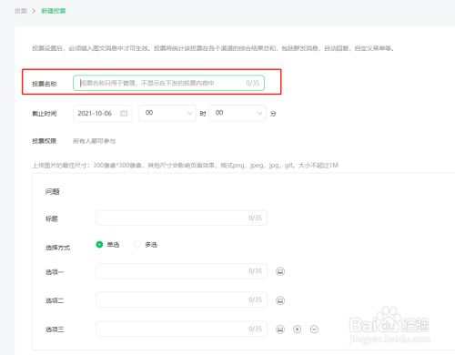Viewport: 455px width, 355px height.
Task: Open the deadline date picker 2021-10-06
Action: 103,114
